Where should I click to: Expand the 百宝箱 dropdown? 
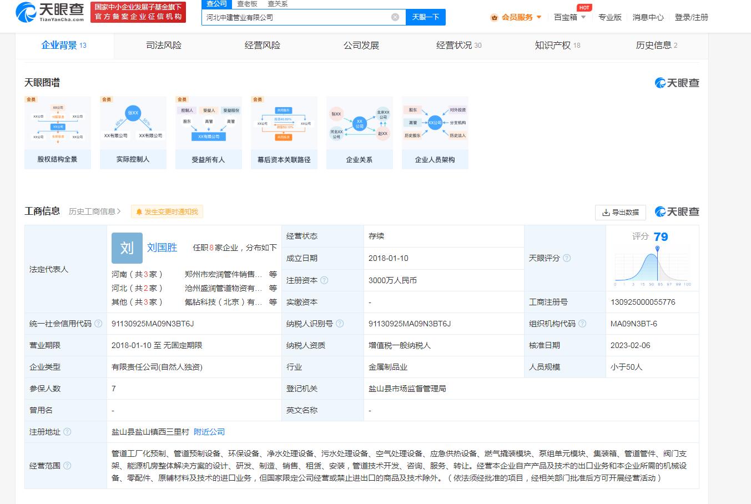click(x=570, y=17)
